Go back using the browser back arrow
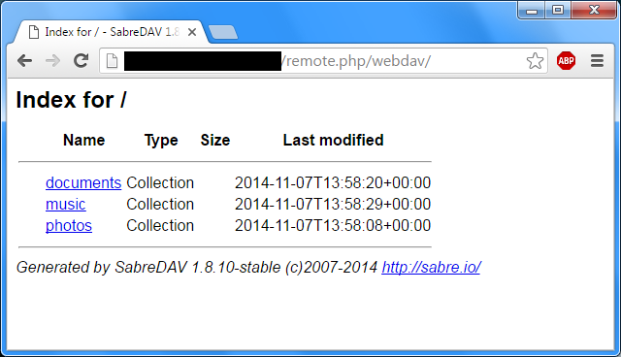The width and height of the screenshot is (621, 357). point(24,61)
